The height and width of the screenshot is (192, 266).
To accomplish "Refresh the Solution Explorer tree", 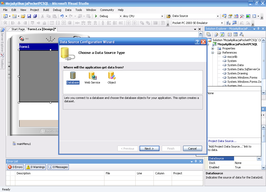I will (x=222, y=35).
